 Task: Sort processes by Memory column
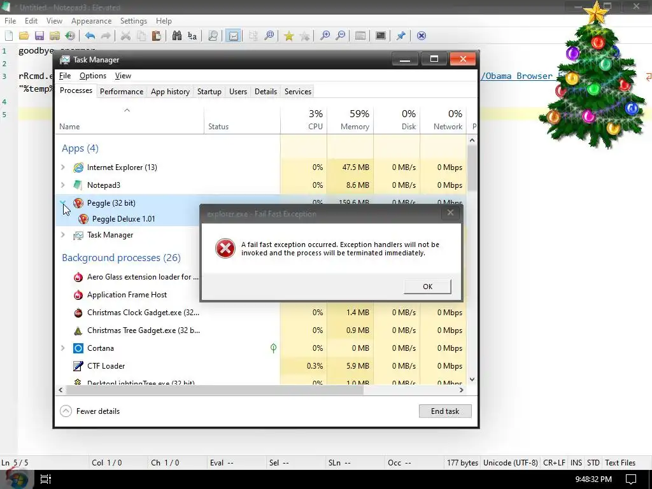point(351,120)
